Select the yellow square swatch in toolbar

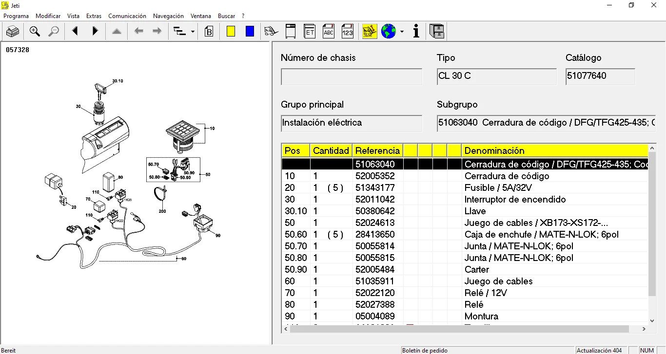pyautogui.click(x=231, y=32)
